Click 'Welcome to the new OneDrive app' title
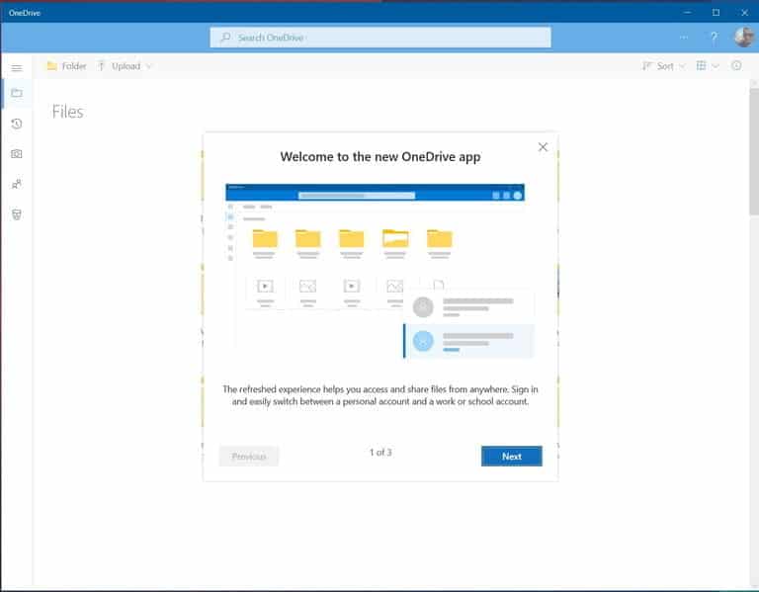This screenshot has width=759, height=592. 380,157
